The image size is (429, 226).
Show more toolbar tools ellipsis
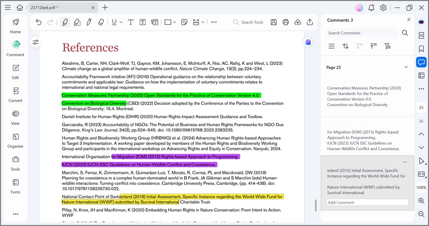tap(214, 22)
